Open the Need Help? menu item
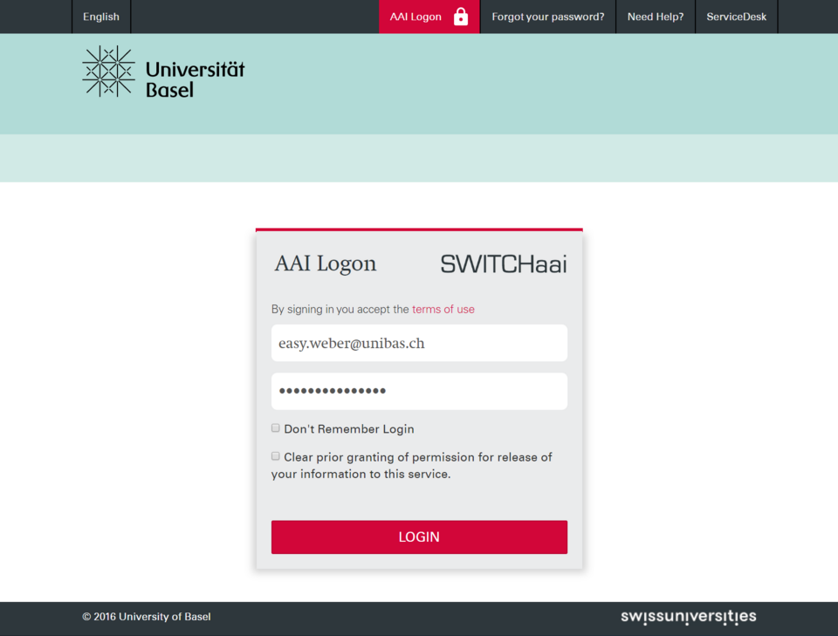Screen dimensions: 838x636 click(x=656, y=17)
